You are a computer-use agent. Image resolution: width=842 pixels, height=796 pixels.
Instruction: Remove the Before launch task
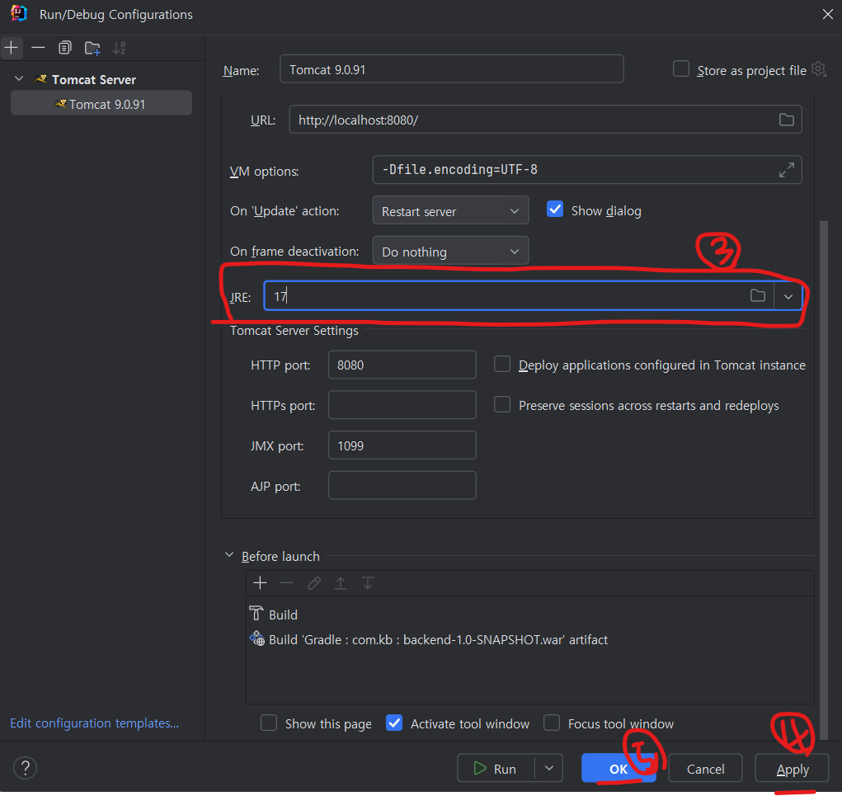pyautogui.click(x=287, y=582)
